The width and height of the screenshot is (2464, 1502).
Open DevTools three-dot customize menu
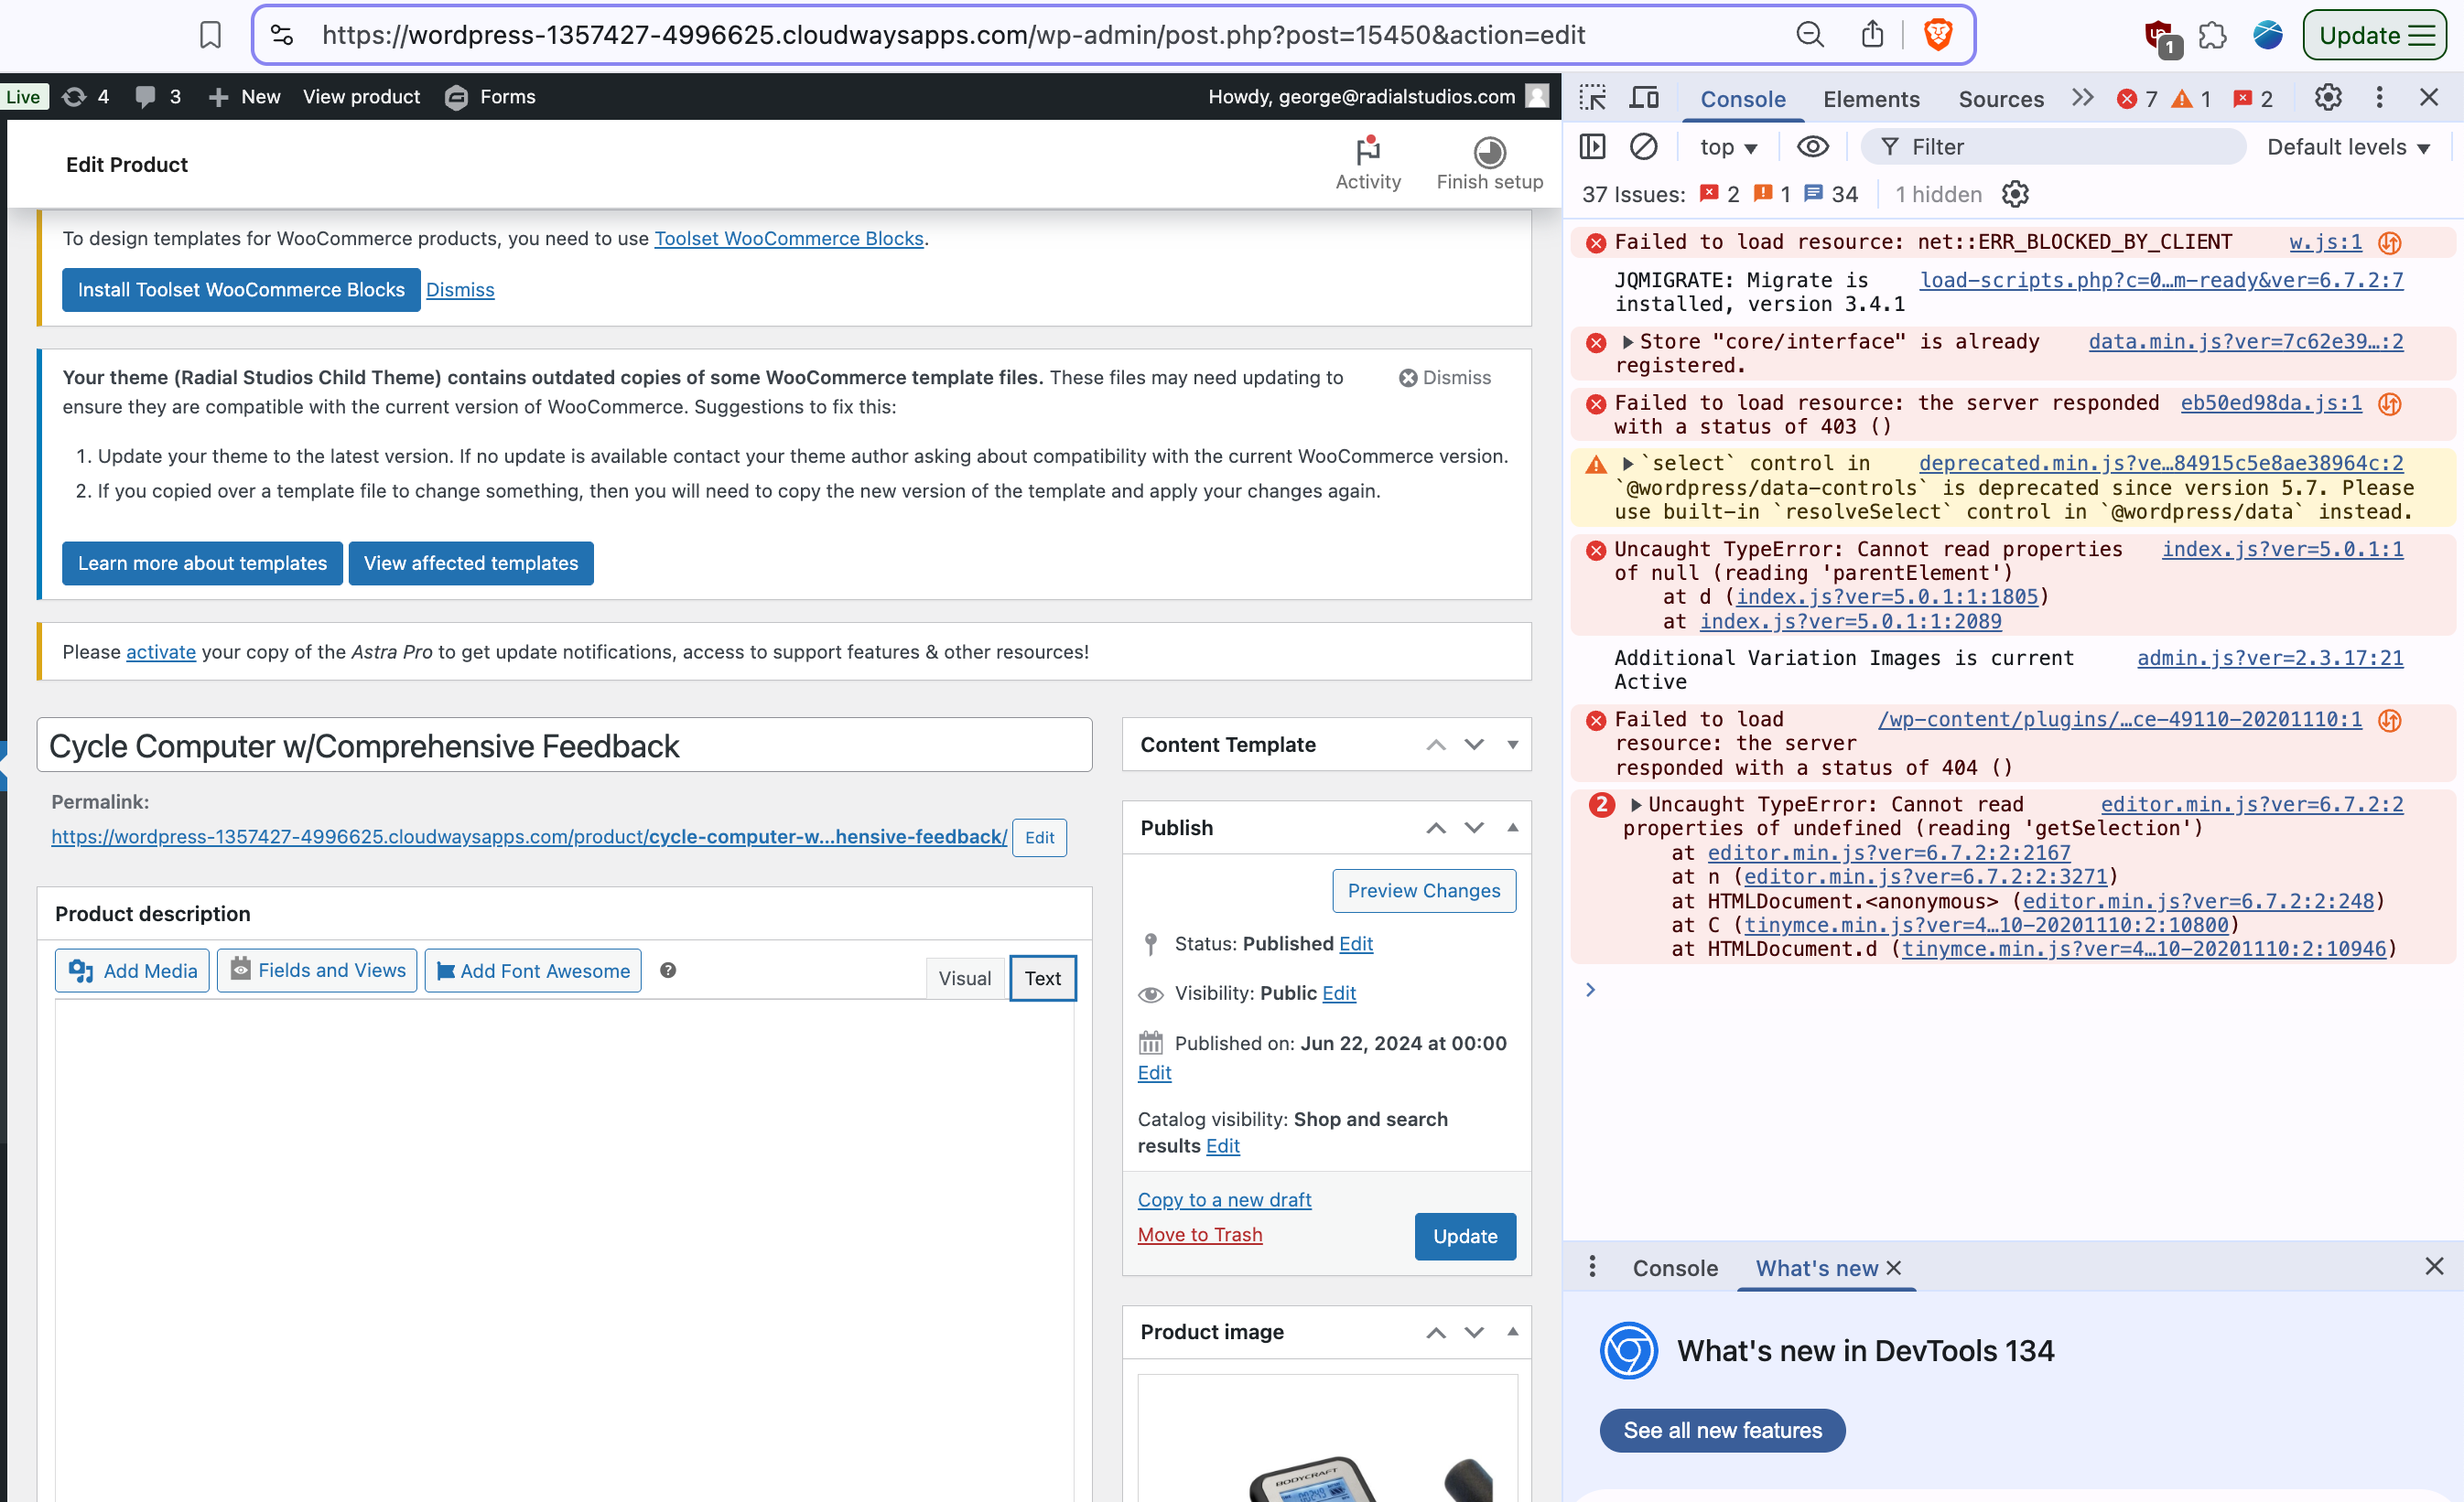pos(2379,97)
